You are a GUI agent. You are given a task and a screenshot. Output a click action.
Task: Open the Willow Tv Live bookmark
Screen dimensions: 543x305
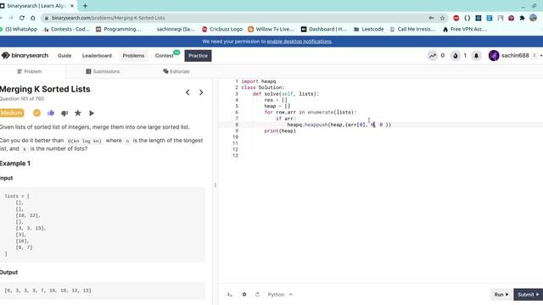[x=271, y=30]
